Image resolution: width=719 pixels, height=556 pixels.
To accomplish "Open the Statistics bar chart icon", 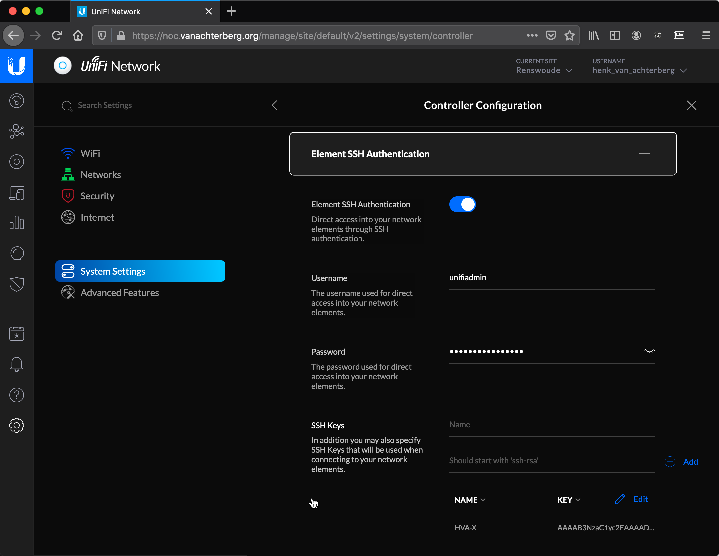I will tap(16, 223).
